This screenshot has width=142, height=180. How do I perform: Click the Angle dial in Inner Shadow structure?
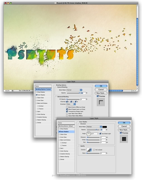[89, 134]
